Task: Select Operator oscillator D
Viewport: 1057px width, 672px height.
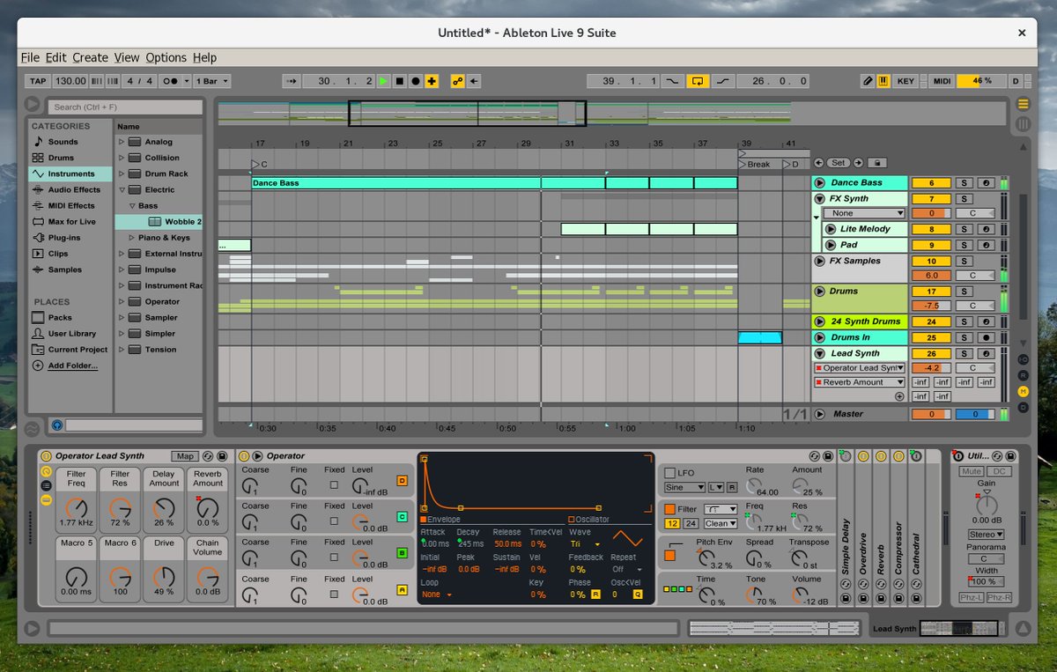Action: tap(402, 481)
